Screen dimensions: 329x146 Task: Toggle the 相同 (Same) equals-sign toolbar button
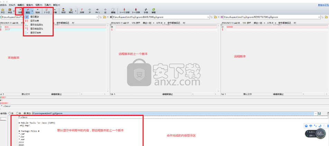(x=37, y=11)
